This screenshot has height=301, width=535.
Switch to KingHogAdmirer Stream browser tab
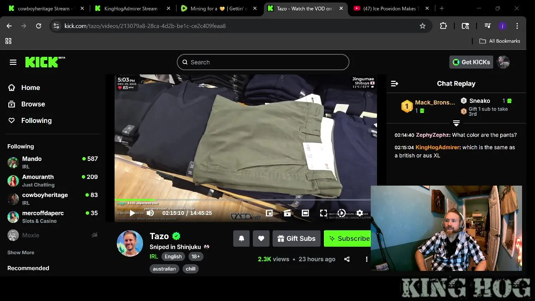[132, 8]
